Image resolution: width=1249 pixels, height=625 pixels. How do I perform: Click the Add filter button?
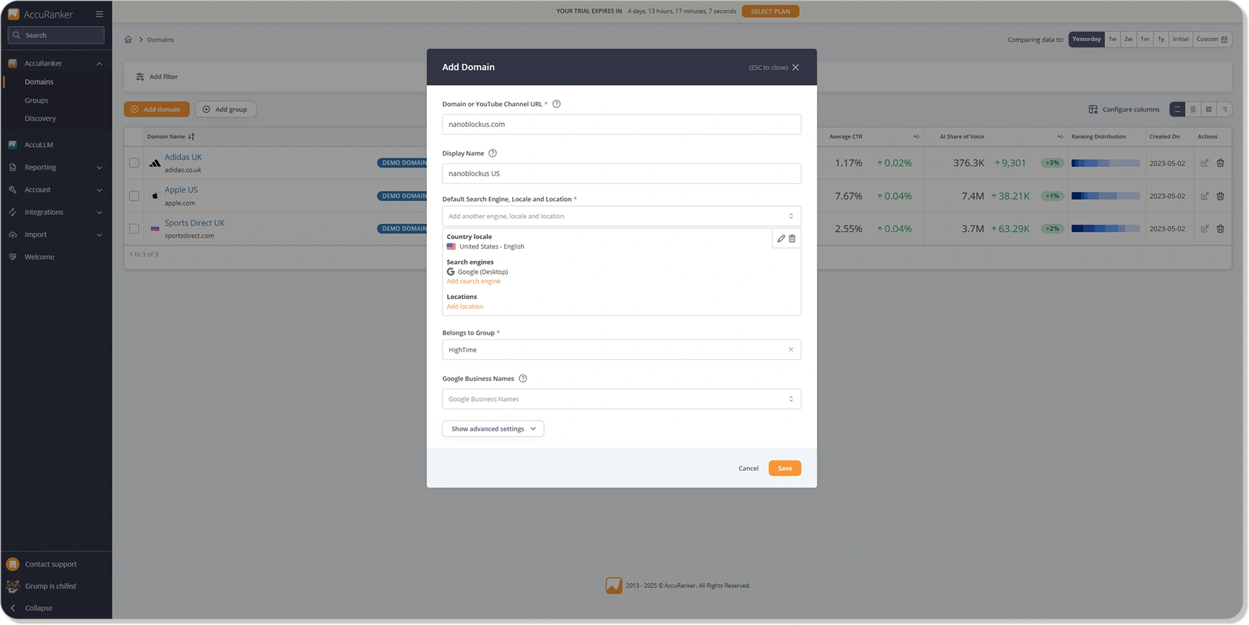pos(157,77)
